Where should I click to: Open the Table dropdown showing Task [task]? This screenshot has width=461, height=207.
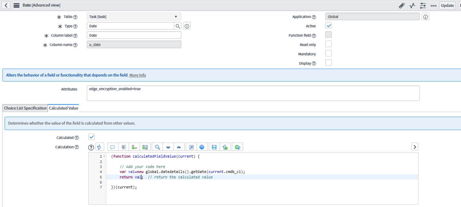pos(134,17)
